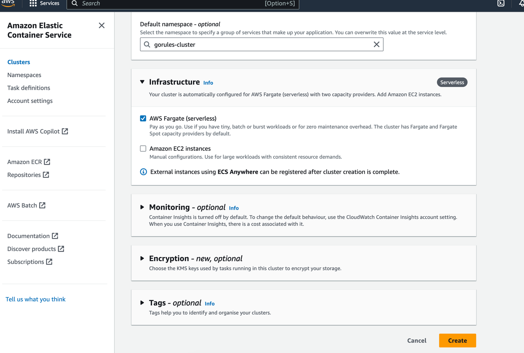Clear the gorules-cluster namespace with the X
This screenshot has width=524, height=353.
click(376, 44)
